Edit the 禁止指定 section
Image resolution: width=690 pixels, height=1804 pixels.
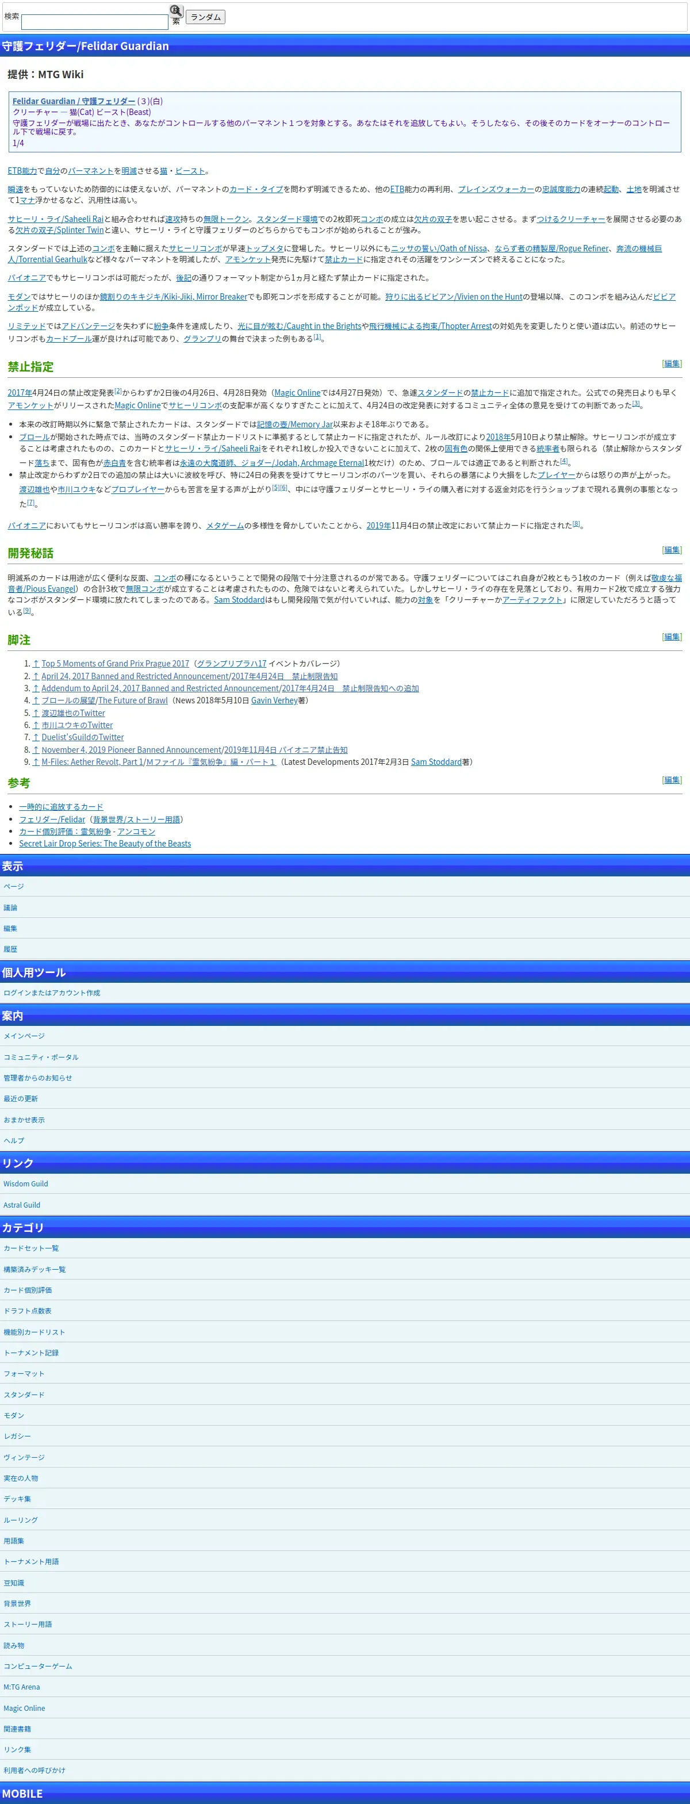672,363
